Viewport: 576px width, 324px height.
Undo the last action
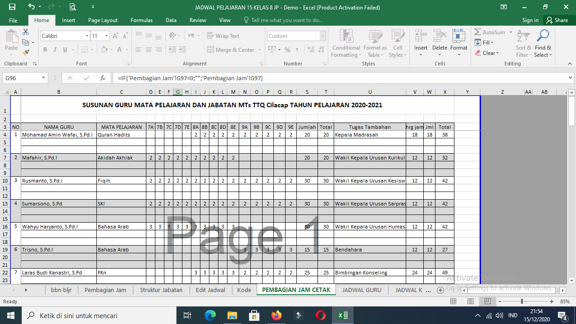(x=31, y=7)
